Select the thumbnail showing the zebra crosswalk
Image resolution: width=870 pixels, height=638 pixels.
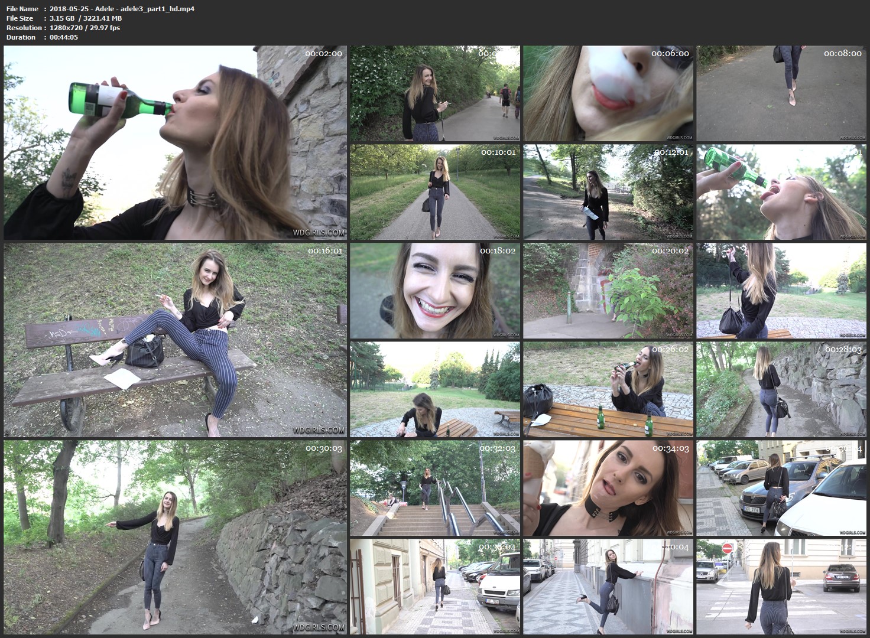[781, 587]
